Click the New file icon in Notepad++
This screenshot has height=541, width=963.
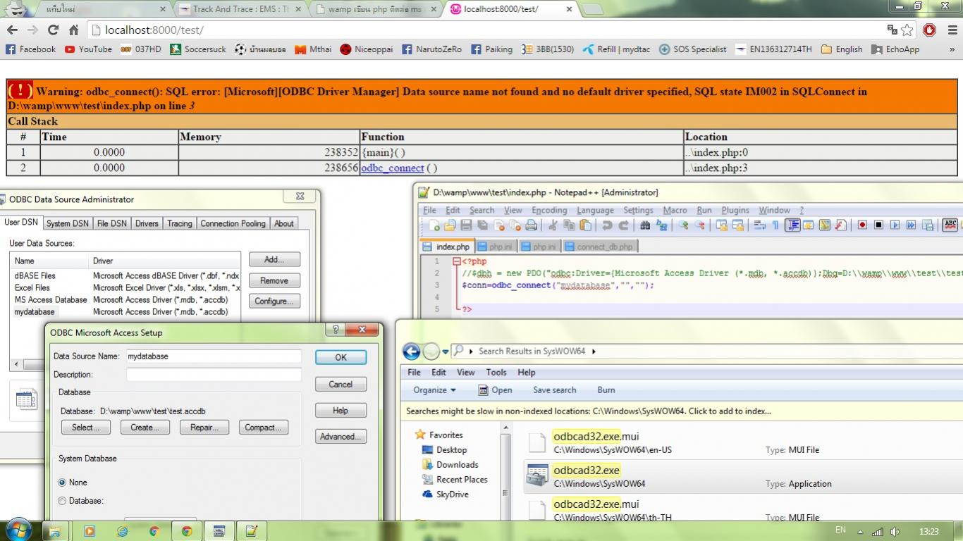click(434, 225)
